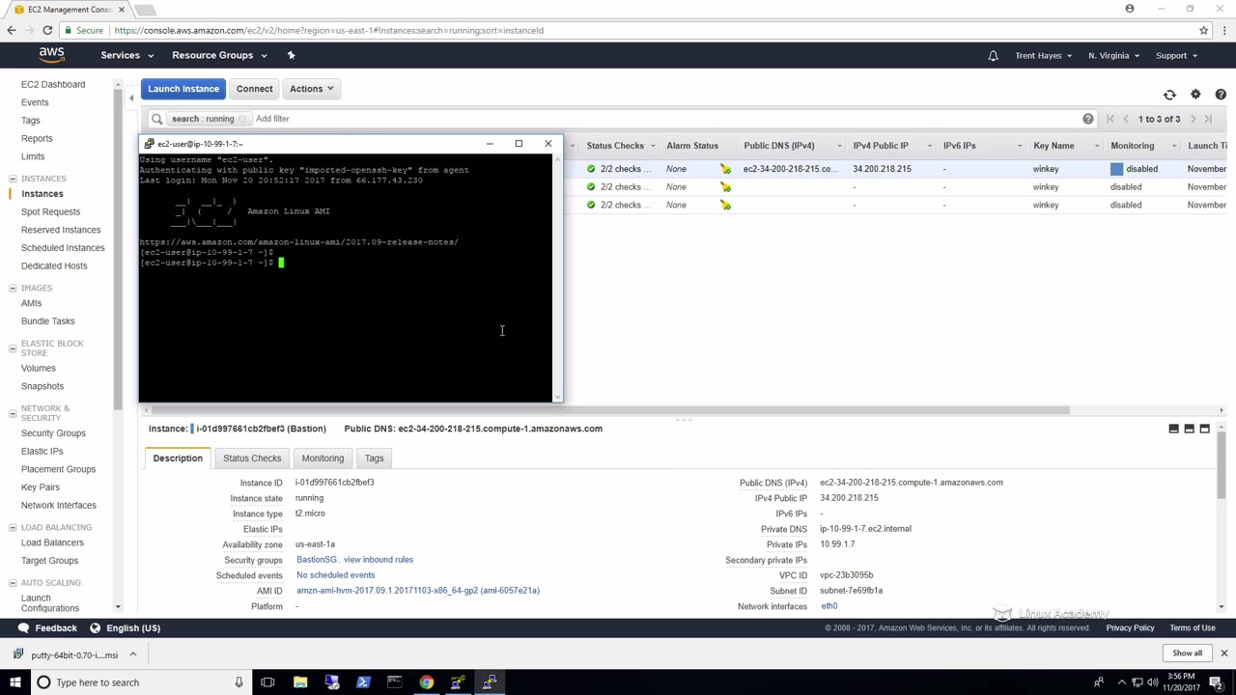This screenshot has height=695, width=1236.
Task: Go back in the Chrome browser
Action: 12,30
